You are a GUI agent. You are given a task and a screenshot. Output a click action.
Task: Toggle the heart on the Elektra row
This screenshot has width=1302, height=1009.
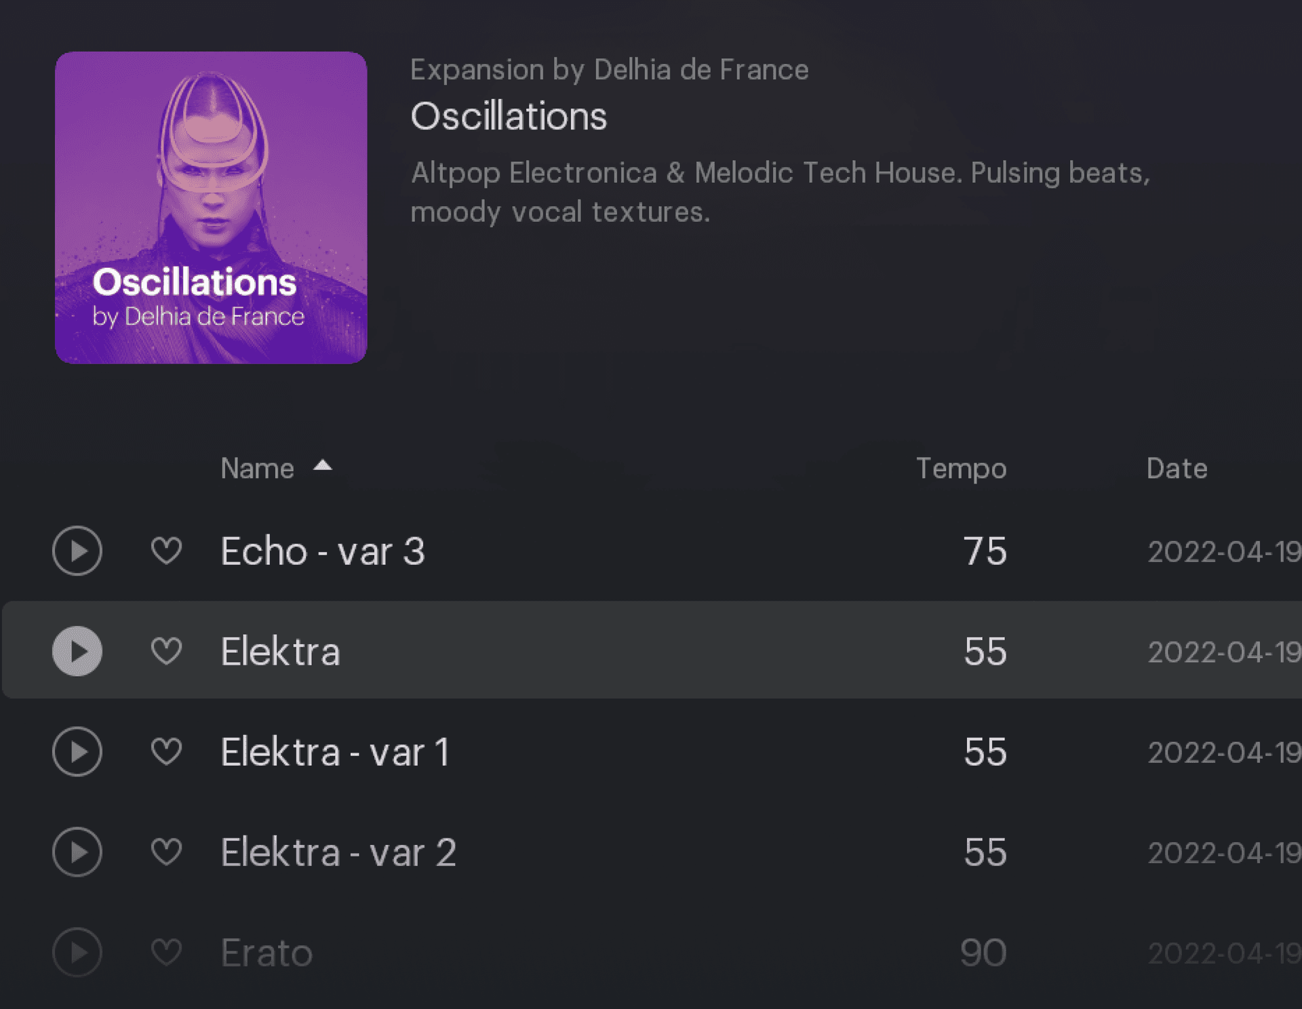tap(166, 651)
